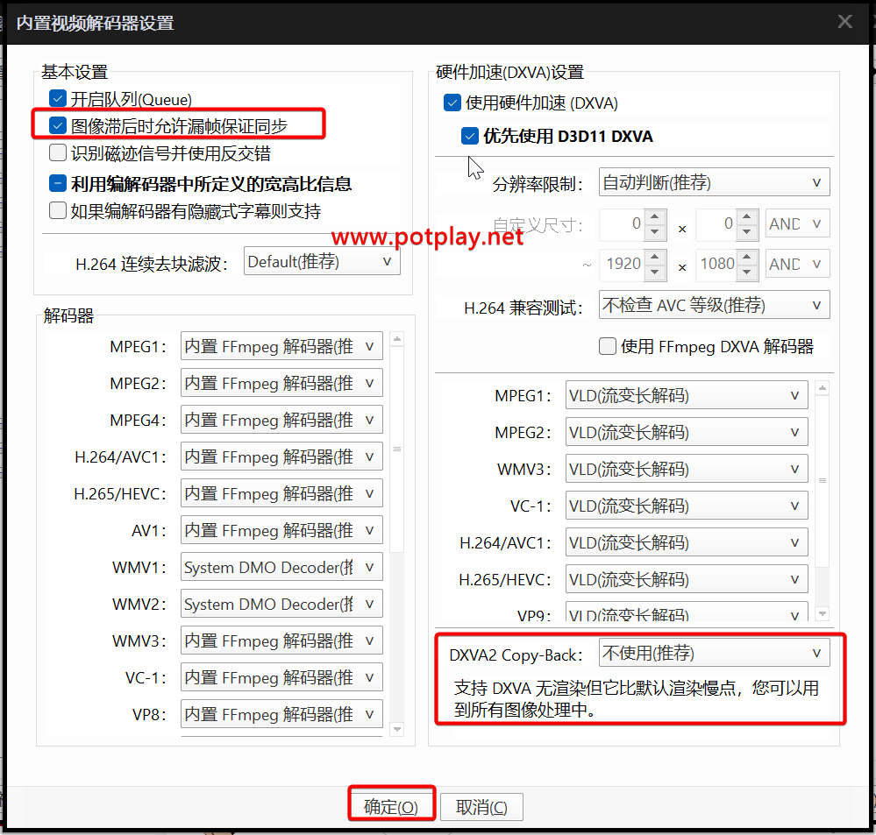Open VC-1 dropdown in 解码器 list
876x835 pixels.
click(x=281, y=677)
